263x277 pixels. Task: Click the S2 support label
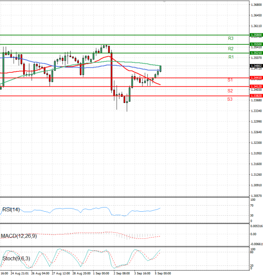tap(230, 91)
